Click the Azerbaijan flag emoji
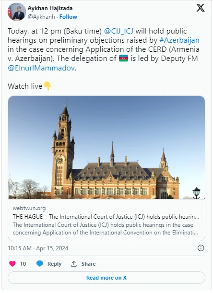 click(x=123, y=59)
